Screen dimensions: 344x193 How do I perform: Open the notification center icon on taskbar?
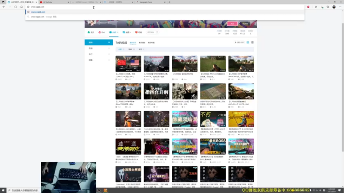(340, 190)
